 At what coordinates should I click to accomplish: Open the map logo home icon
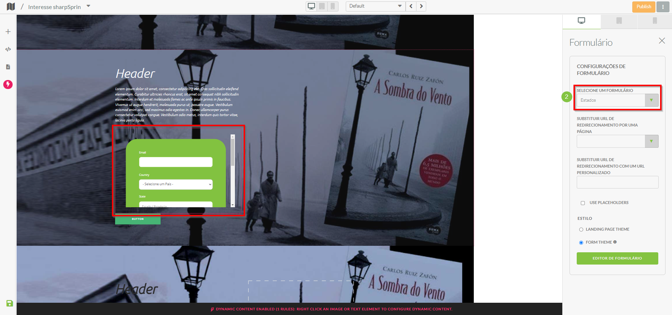(11, 6)
